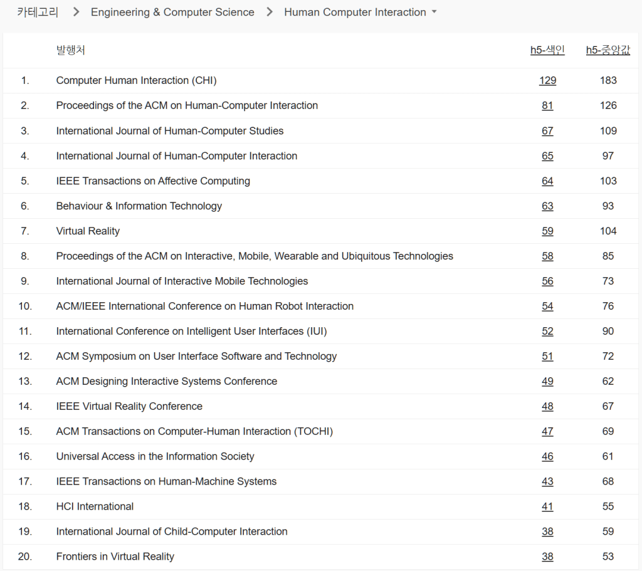Click h5-index 63 for Behaviour & Information Technology

[x=547, y=206]
